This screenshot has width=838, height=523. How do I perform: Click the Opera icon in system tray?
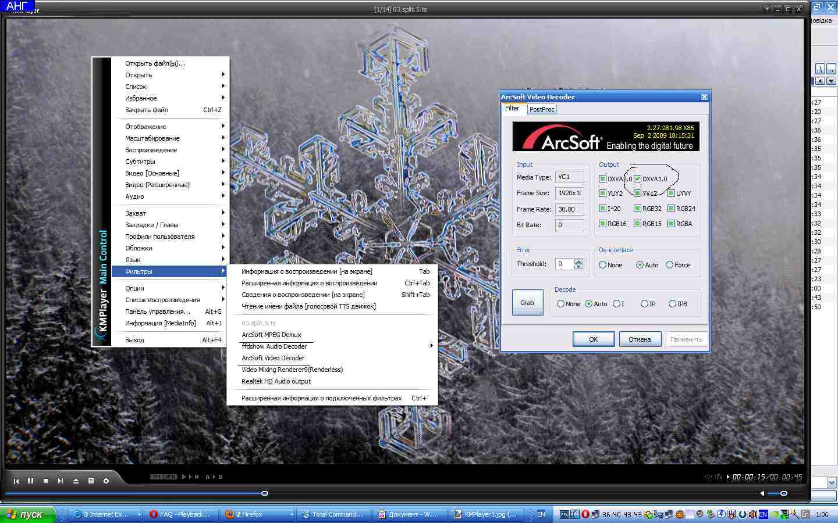(585, 514)
